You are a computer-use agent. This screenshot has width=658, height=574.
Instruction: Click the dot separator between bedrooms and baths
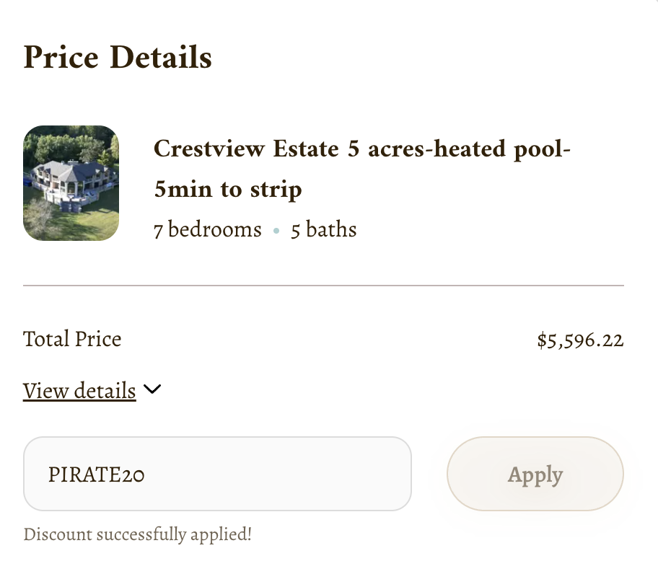[x=276, y=231]
